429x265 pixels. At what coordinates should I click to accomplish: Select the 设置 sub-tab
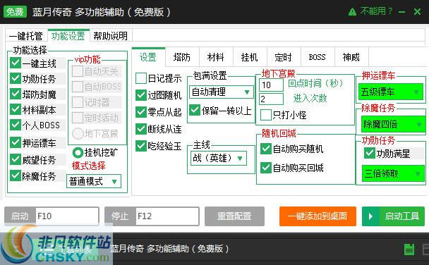(x=148, y=57)
